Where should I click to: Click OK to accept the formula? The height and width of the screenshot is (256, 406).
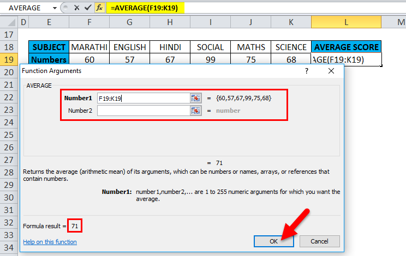274,241
